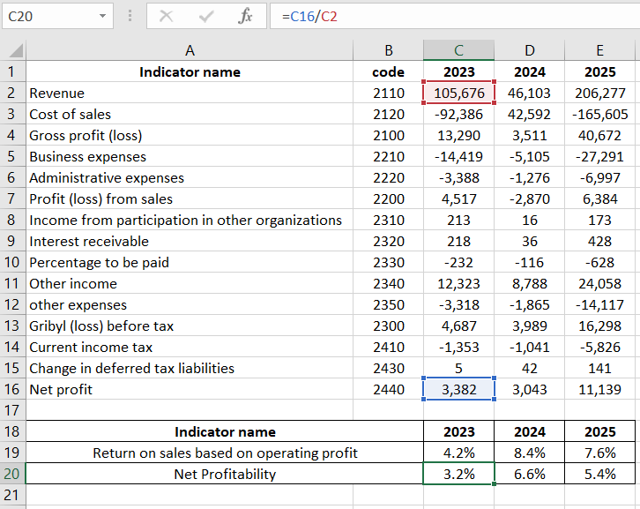Click cell with value -1,276
The width and height of the screenshot is (640, 509).
pos(530,177)
